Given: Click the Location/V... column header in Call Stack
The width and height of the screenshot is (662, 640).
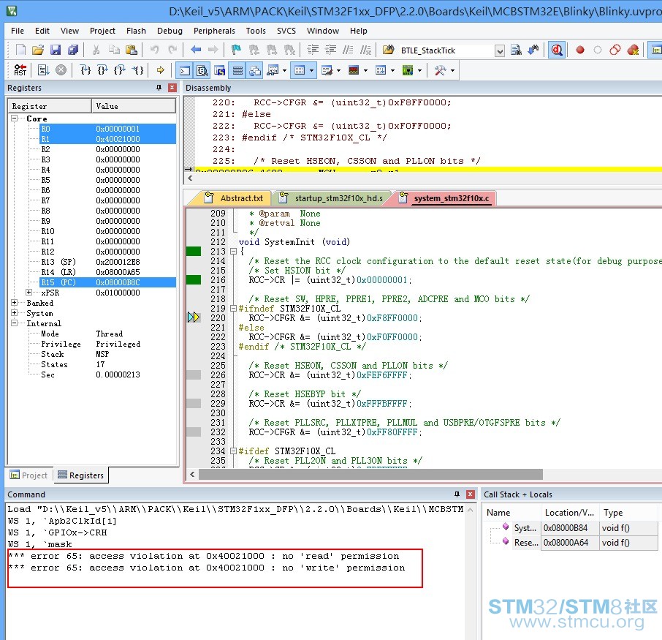Looking at the screenshot, I should coord(569,512).
